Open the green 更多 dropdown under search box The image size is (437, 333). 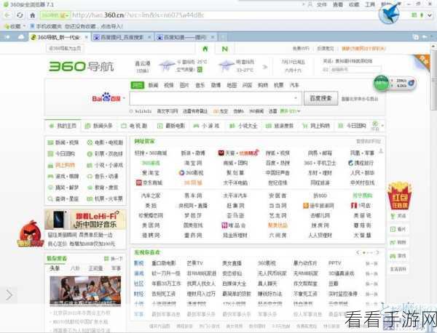[290, 111]
